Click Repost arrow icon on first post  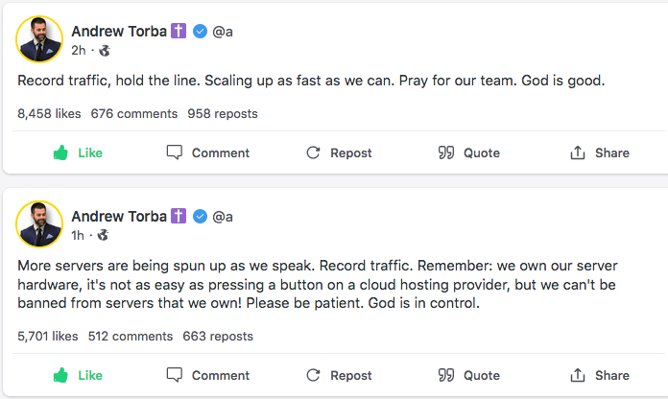click(313, 153)
